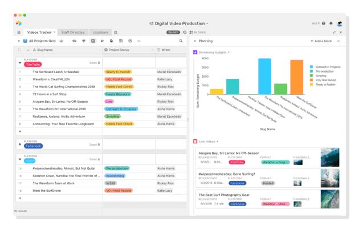Open the Group records tool
The height and width of the screenshot is (229, 359).
coord(93,41)
